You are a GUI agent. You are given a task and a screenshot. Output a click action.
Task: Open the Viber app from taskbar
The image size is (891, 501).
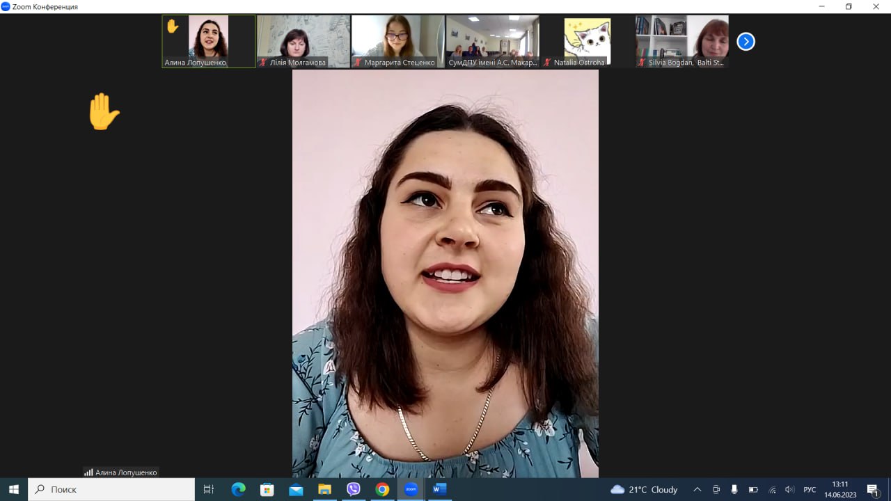[353, 489]
